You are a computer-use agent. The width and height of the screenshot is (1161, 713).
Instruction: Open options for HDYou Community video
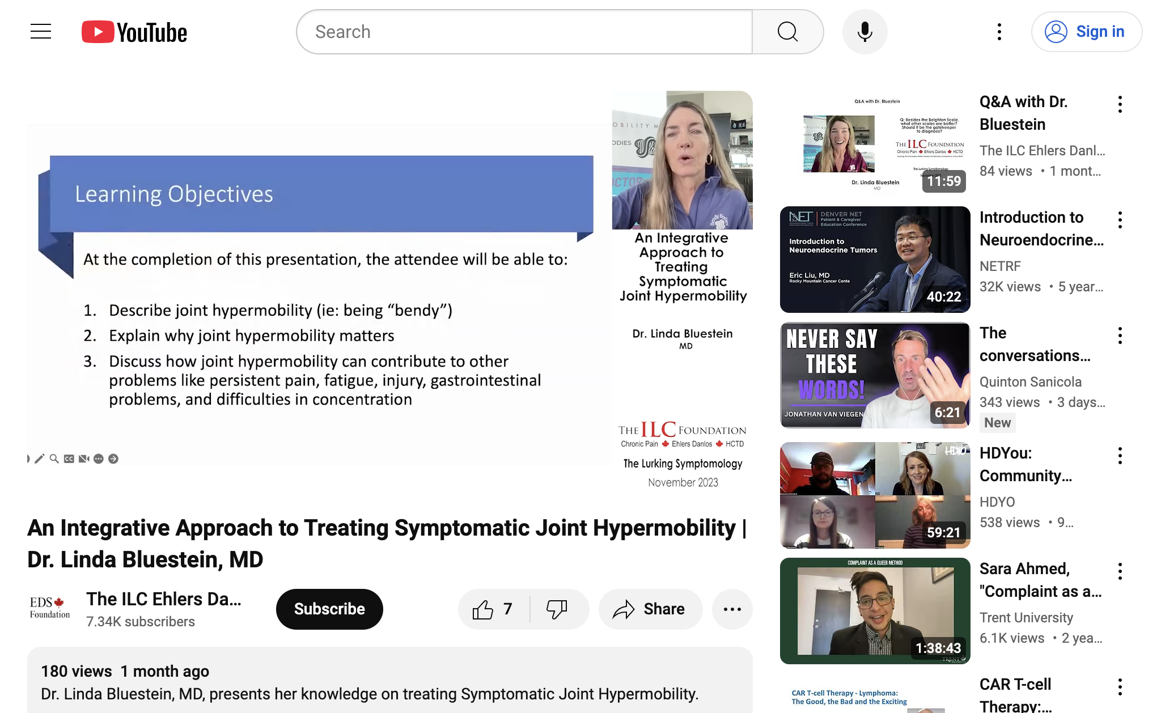[x=1120, y=456]
